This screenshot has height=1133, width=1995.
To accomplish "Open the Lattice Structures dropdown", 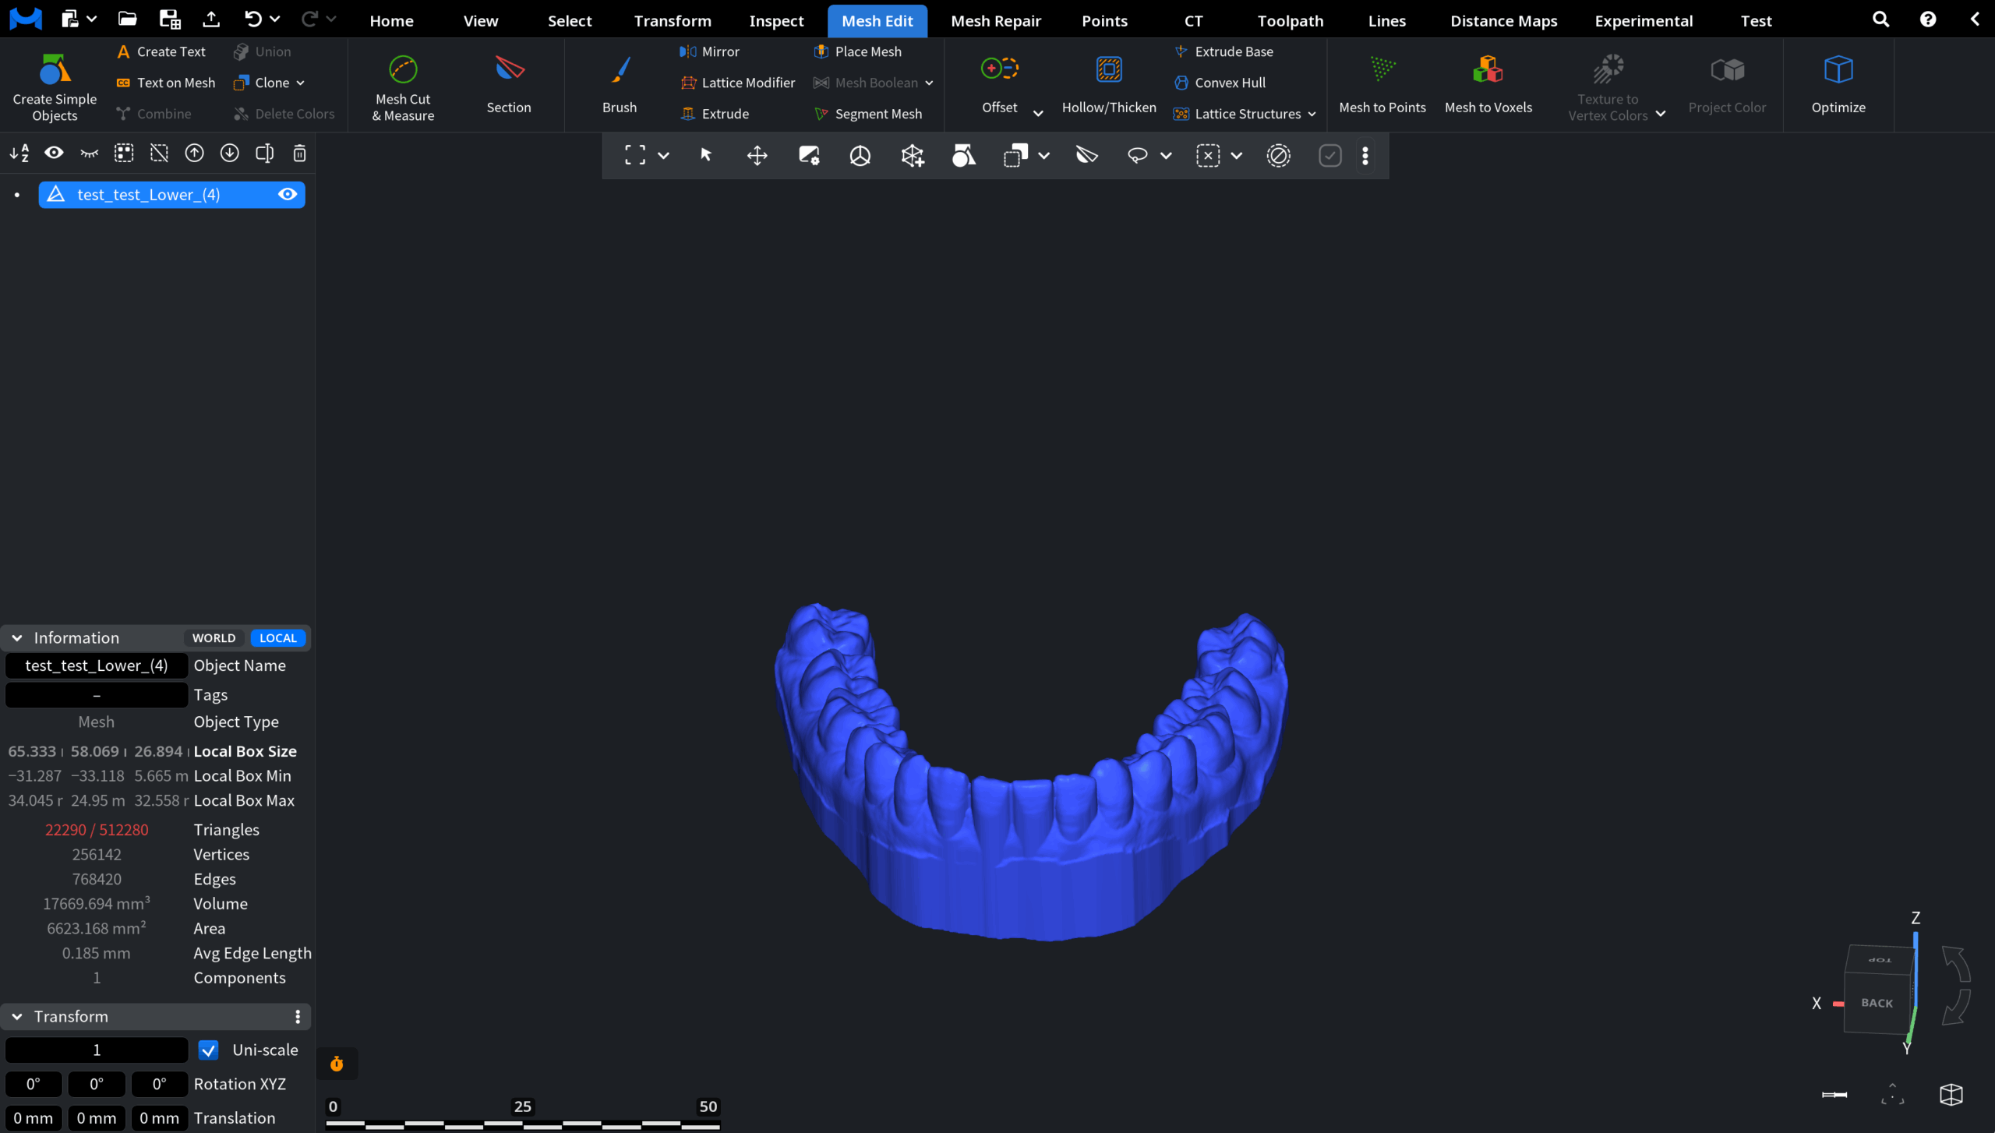I will 1311,113.
